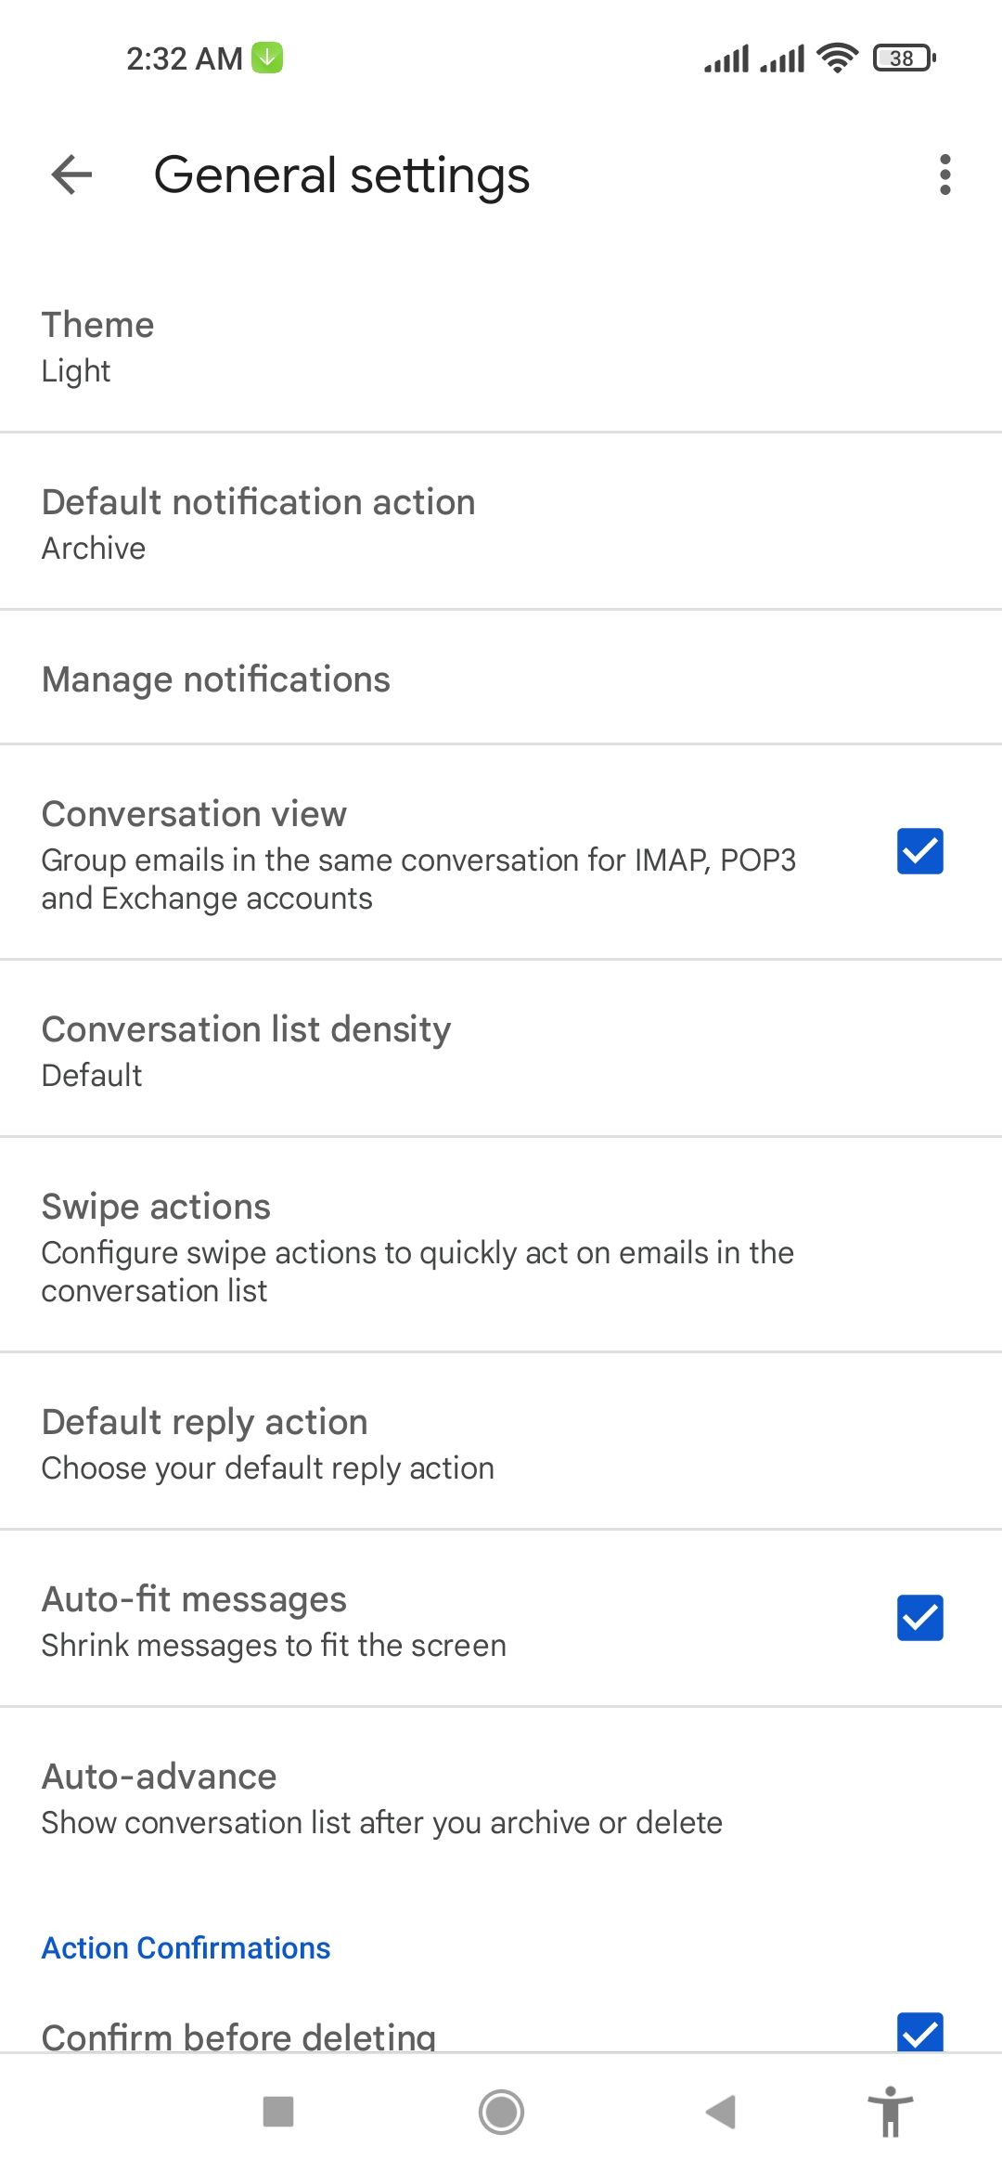Tap the Action Confirmations section header
Viewport: 1002px width, 2172px height.
(x=186, y=1947)
